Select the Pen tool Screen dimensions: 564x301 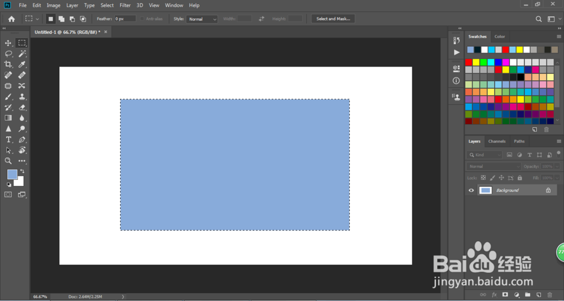[x=22, y=140]
